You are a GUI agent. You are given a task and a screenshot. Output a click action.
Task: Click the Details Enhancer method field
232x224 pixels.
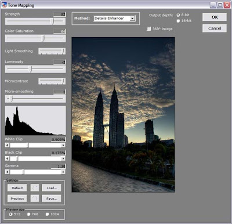click(x=114, y=19)
